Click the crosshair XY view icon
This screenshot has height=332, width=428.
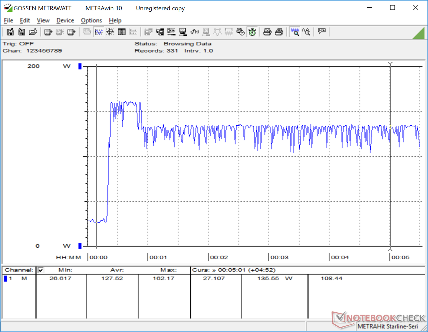[x=110, y=32]
